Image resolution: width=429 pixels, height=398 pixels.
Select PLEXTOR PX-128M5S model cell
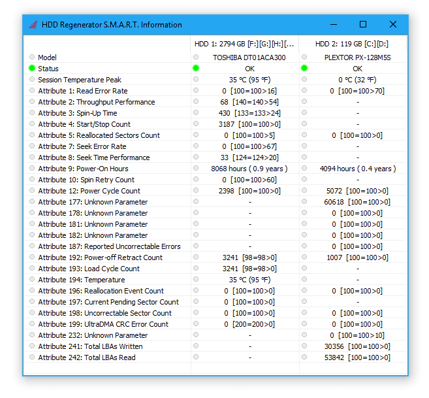click(x=358, y=58)
